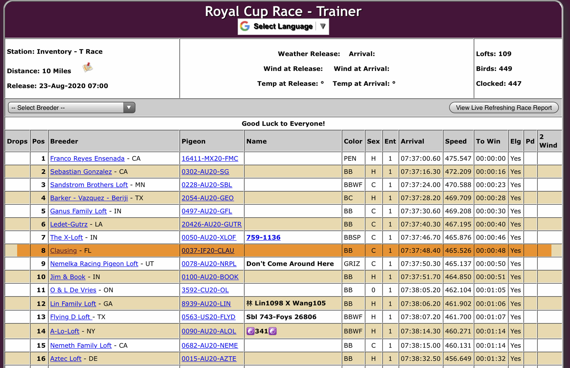Screen dimensions: 570x368
Task: Open Lin Family Loft breeder link
Action: pos(73,304)
